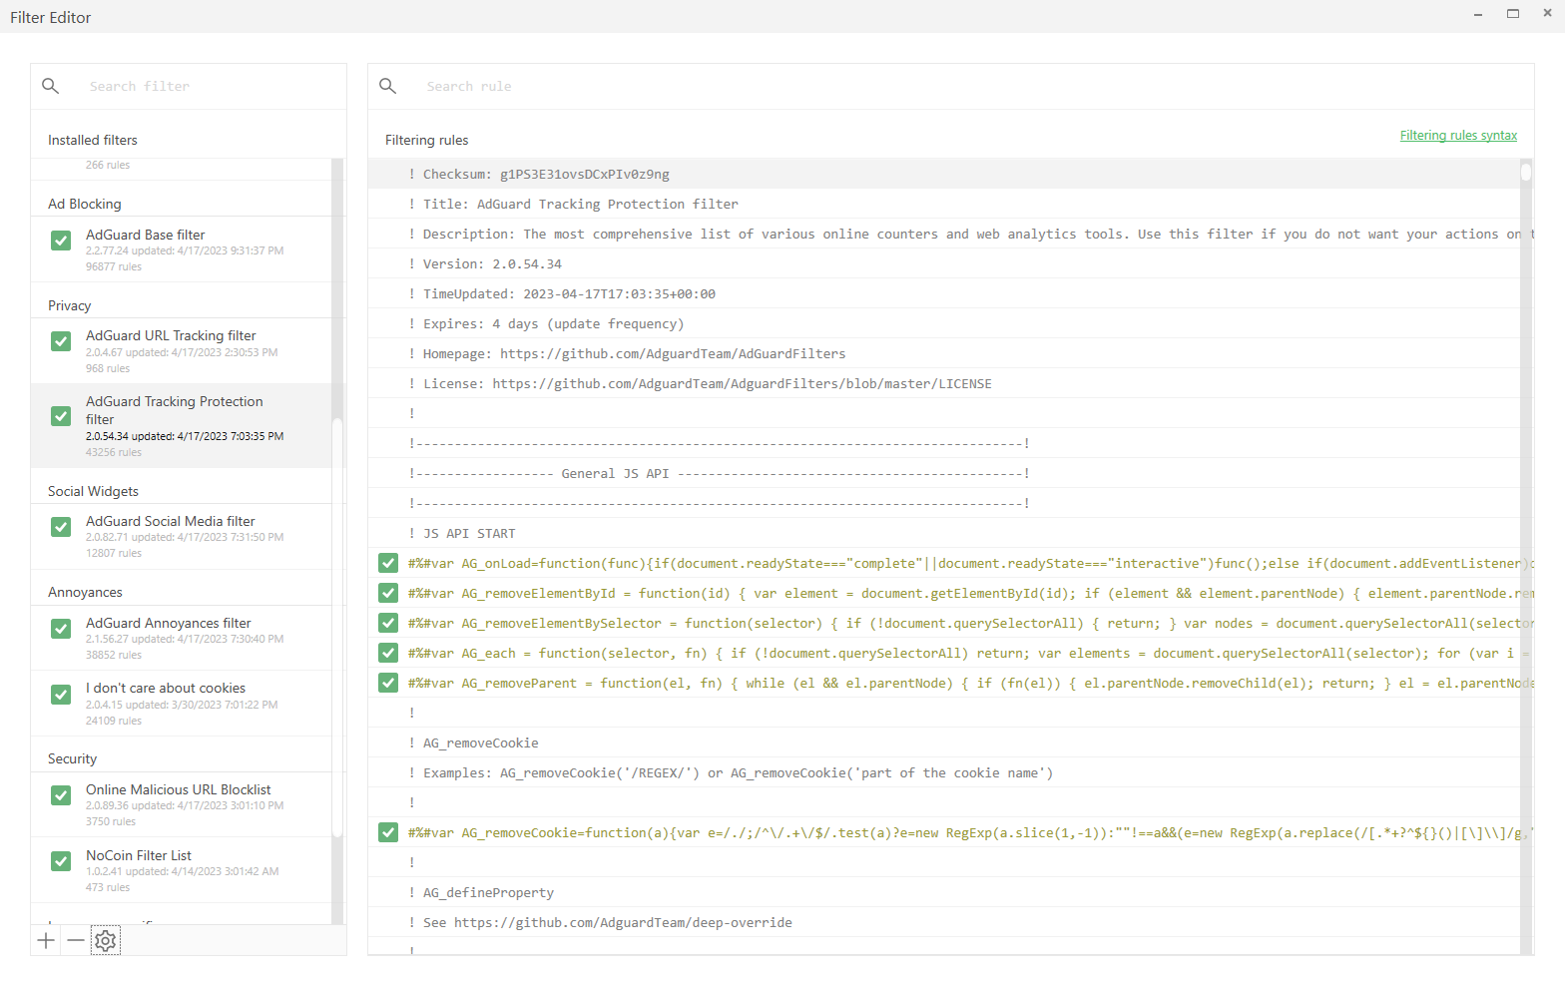Screen dimensions: 1565x986
Task: Click the search filter magnifier icon
Action: tap(51, 86)
